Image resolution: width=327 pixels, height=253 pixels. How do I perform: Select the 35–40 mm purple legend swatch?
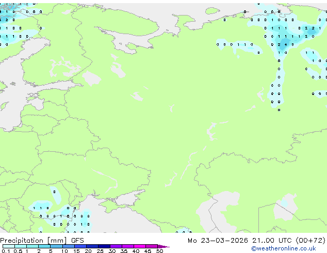pyautogui.click(x=128, y=246)
